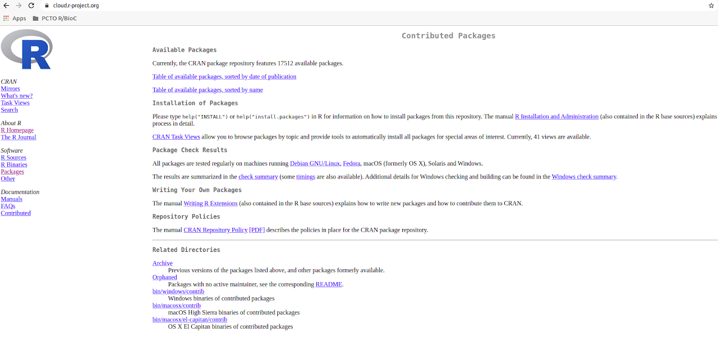Click the browser forward arrow
Screen dimensions: 718x340
19,6
